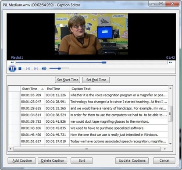This screenshot has height=170, width=182.
Task: Add a new caption
Action: (21, 161)
